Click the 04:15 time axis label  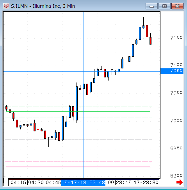[x=18, y=183]
